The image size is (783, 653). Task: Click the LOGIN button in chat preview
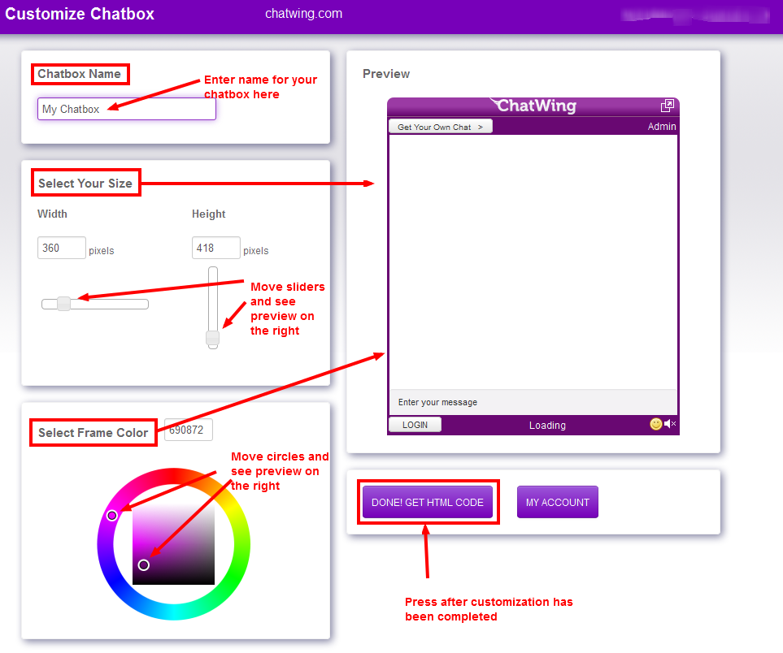(x=415, y=425)
